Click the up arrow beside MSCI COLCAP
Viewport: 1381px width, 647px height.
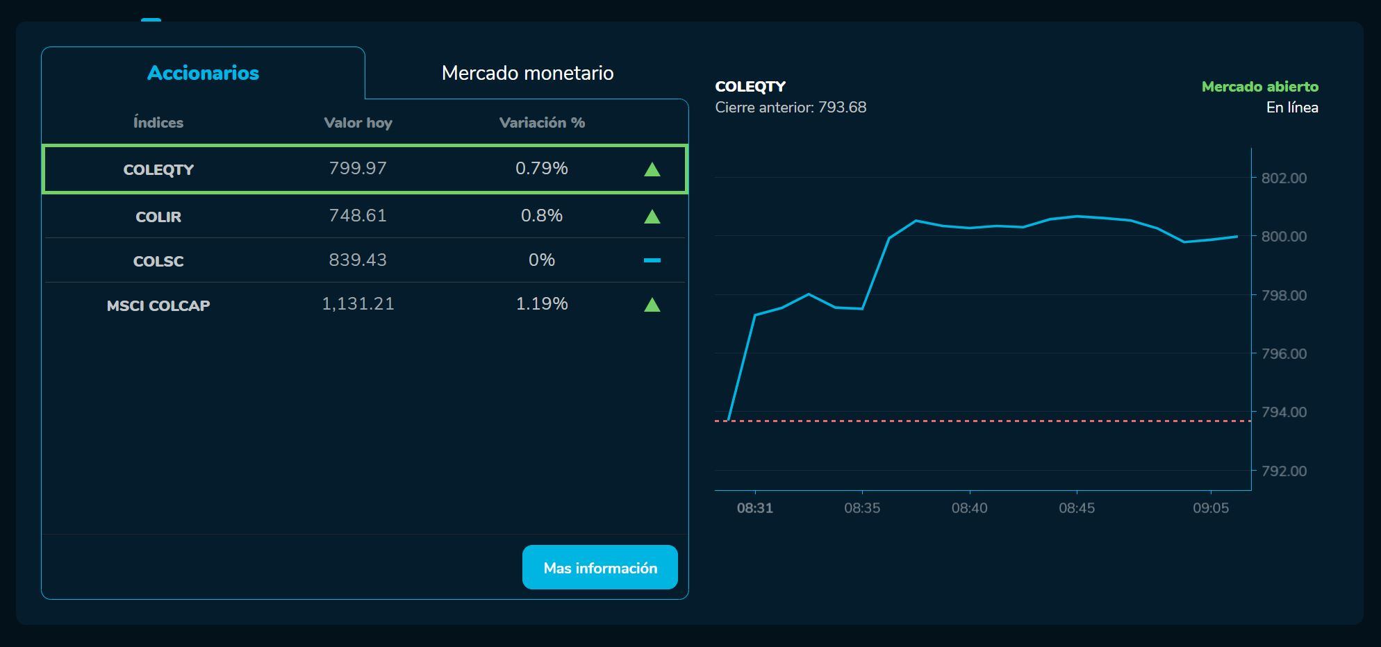tap(652, 304)
